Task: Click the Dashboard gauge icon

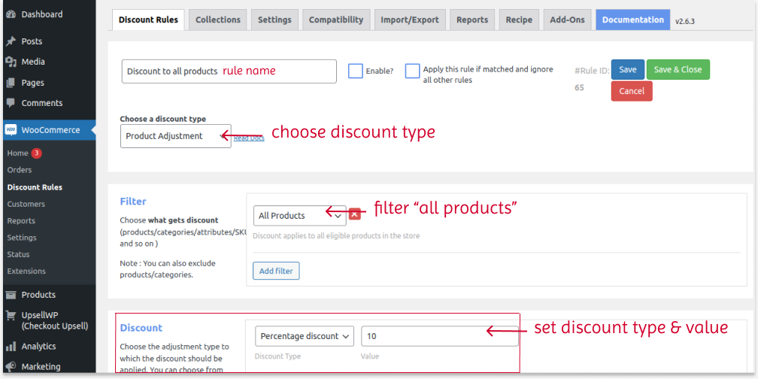Action: coord(11,14)
